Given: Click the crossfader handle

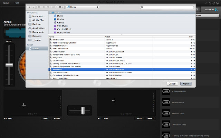Looking at the screenshot, I should click(x=83, y=110).
